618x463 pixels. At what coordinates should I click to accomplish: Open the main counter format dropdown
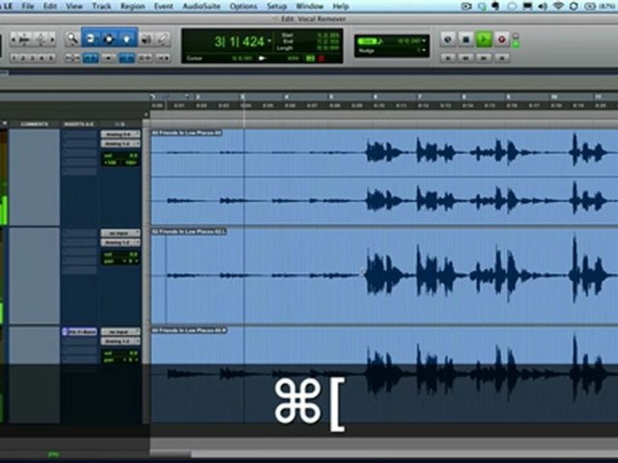tap(270, 40)
